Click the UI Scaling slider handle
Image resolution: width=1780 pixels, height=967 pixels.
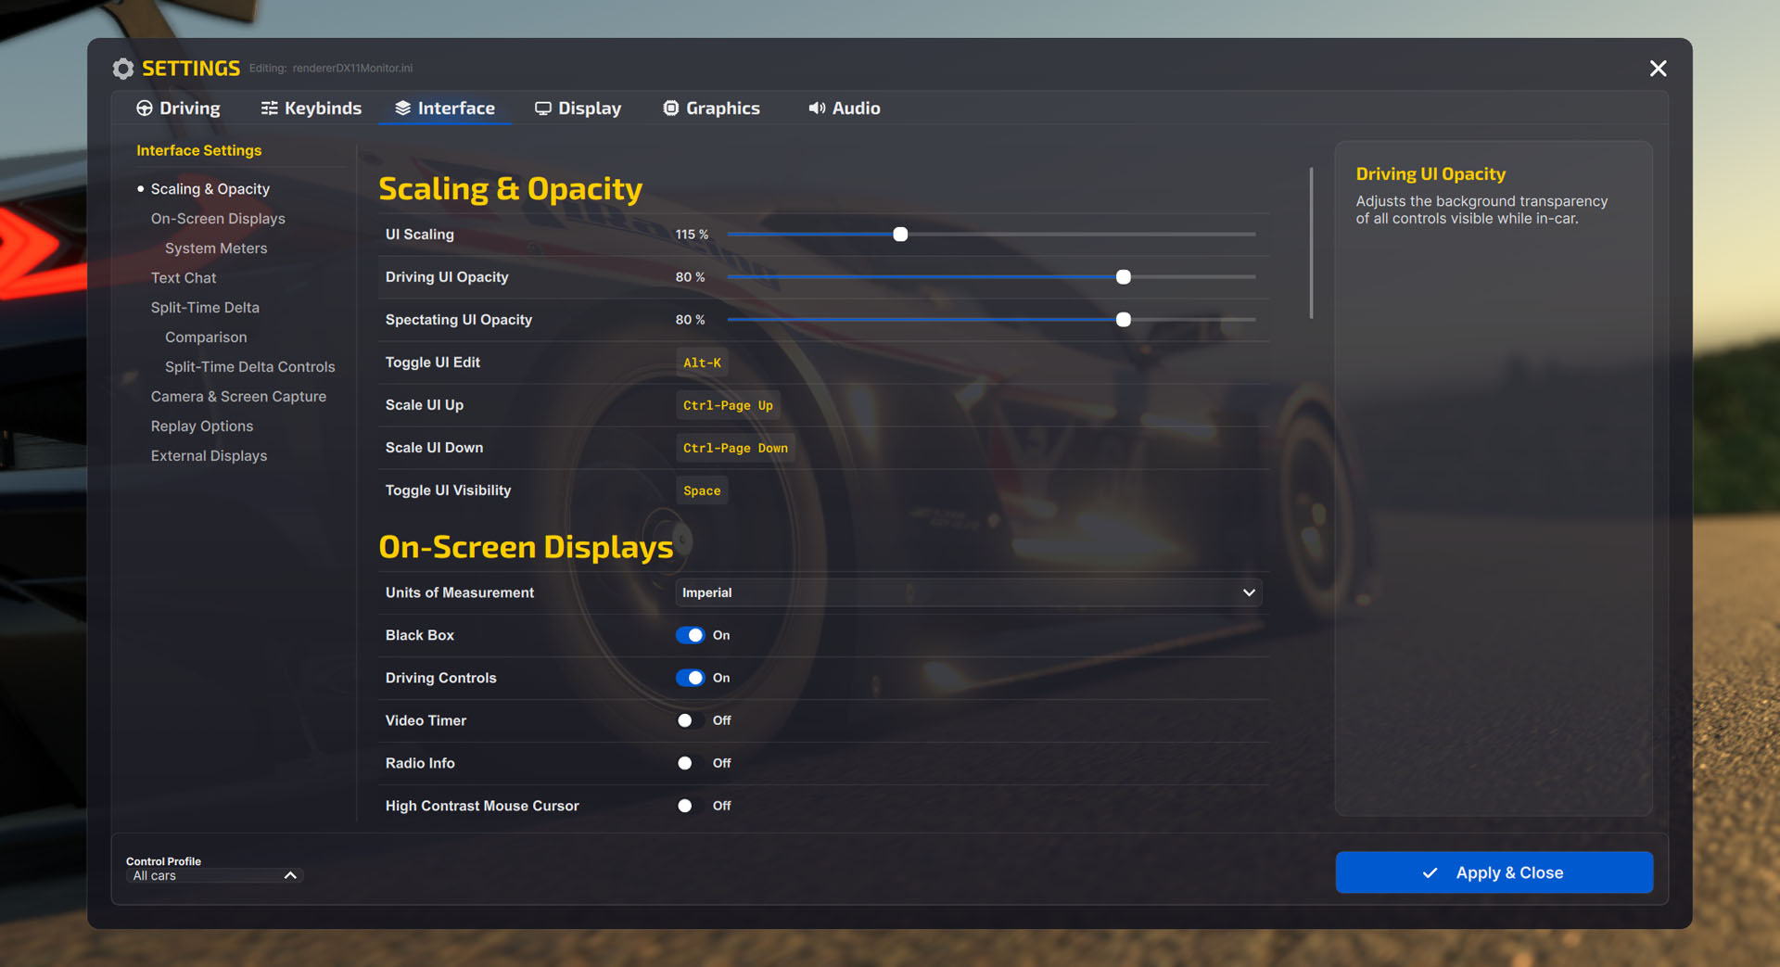point(900,235)
